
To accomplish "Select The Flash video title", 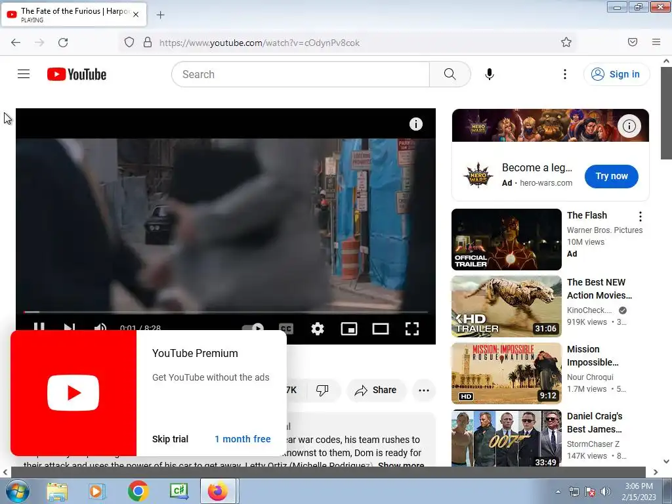I will 587,215.
